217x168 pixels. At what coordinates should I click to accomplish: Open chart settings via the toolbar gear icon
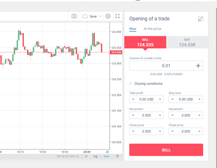pyautogui.click(x=108, y=16)
